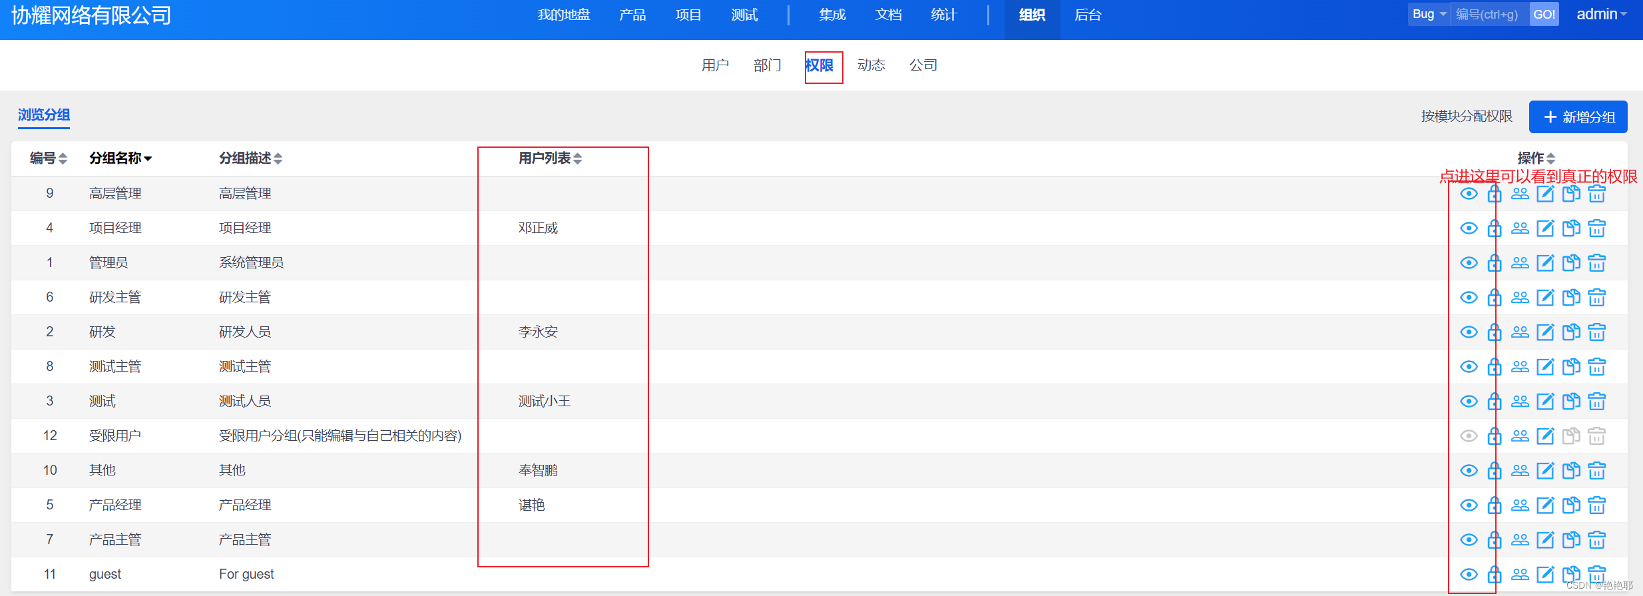View the 其他 group via eye icon

tap(1469, 471)
